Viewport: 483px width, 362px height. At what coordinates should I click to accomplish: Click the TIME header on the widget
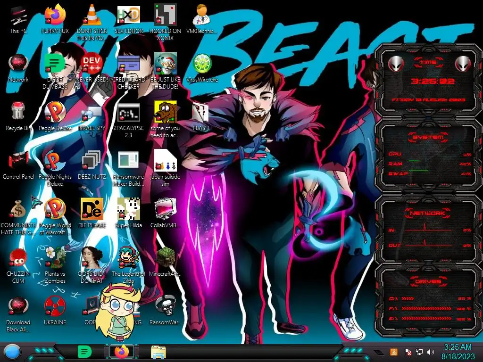pyautogui.click(x=428, y=63)
